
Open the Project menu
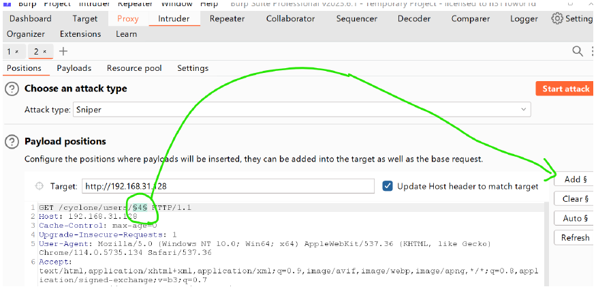click(x=57, y=4)
